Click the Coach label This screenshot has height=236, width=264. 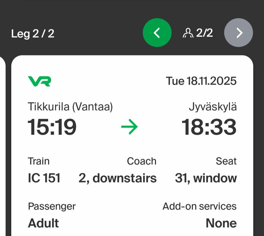[141, 161]
